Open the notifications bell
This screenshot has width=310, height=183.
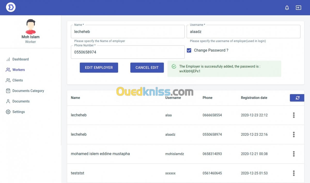(287, 8)
